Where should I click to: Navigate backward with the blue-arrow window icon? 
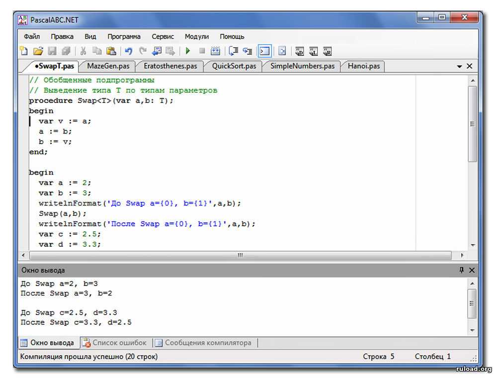[157, 51]
